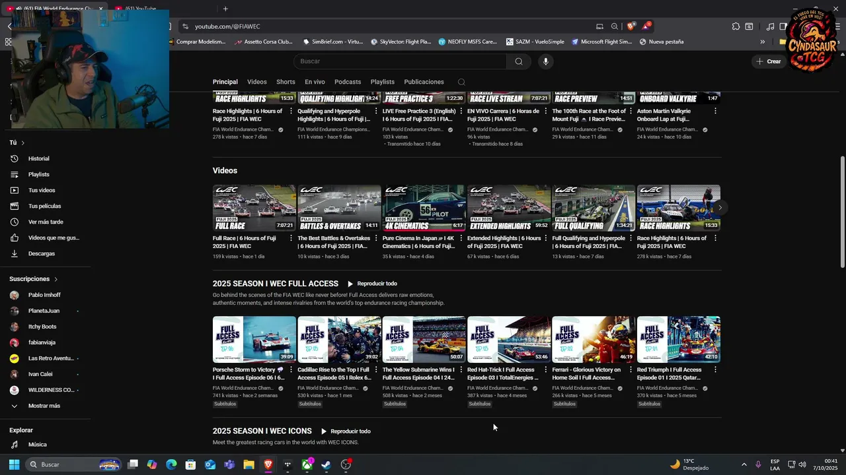
Task: Show hidden system tray icons
Action: click(x=744, y=464)
